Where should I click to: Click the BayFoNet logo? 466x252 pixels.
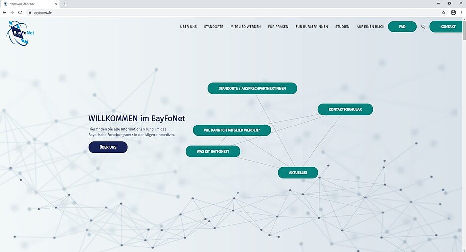[21, 33]
